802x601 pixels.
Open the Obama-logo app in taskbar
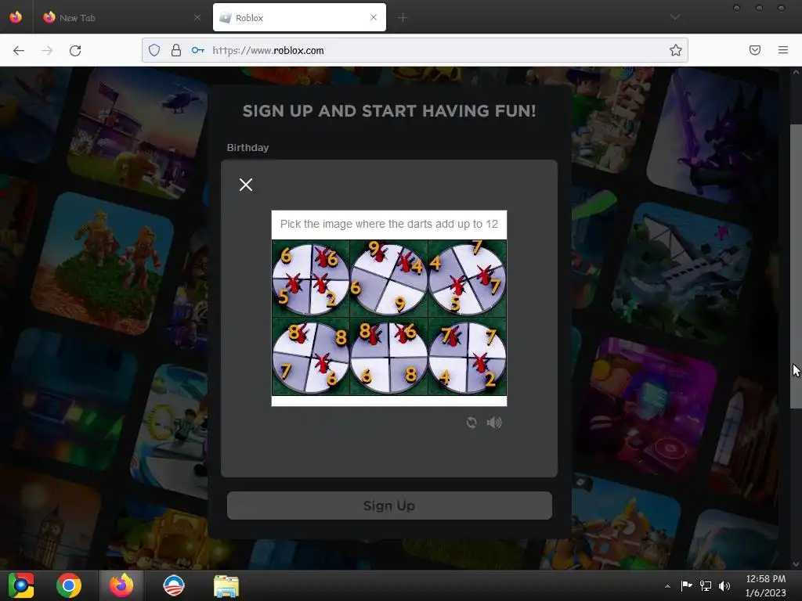coord(173,585)
